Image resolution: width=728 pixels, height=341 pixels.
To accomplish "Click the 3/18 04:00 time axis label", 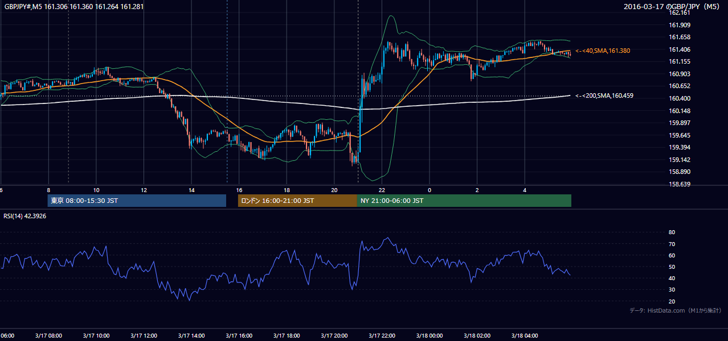I will 525,335.
